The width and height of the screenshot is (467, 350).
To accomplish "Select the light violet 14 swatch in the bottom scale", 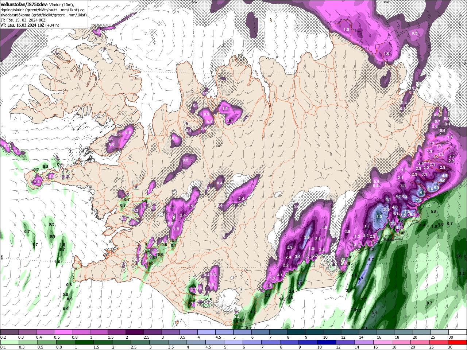I will point(363,342).
